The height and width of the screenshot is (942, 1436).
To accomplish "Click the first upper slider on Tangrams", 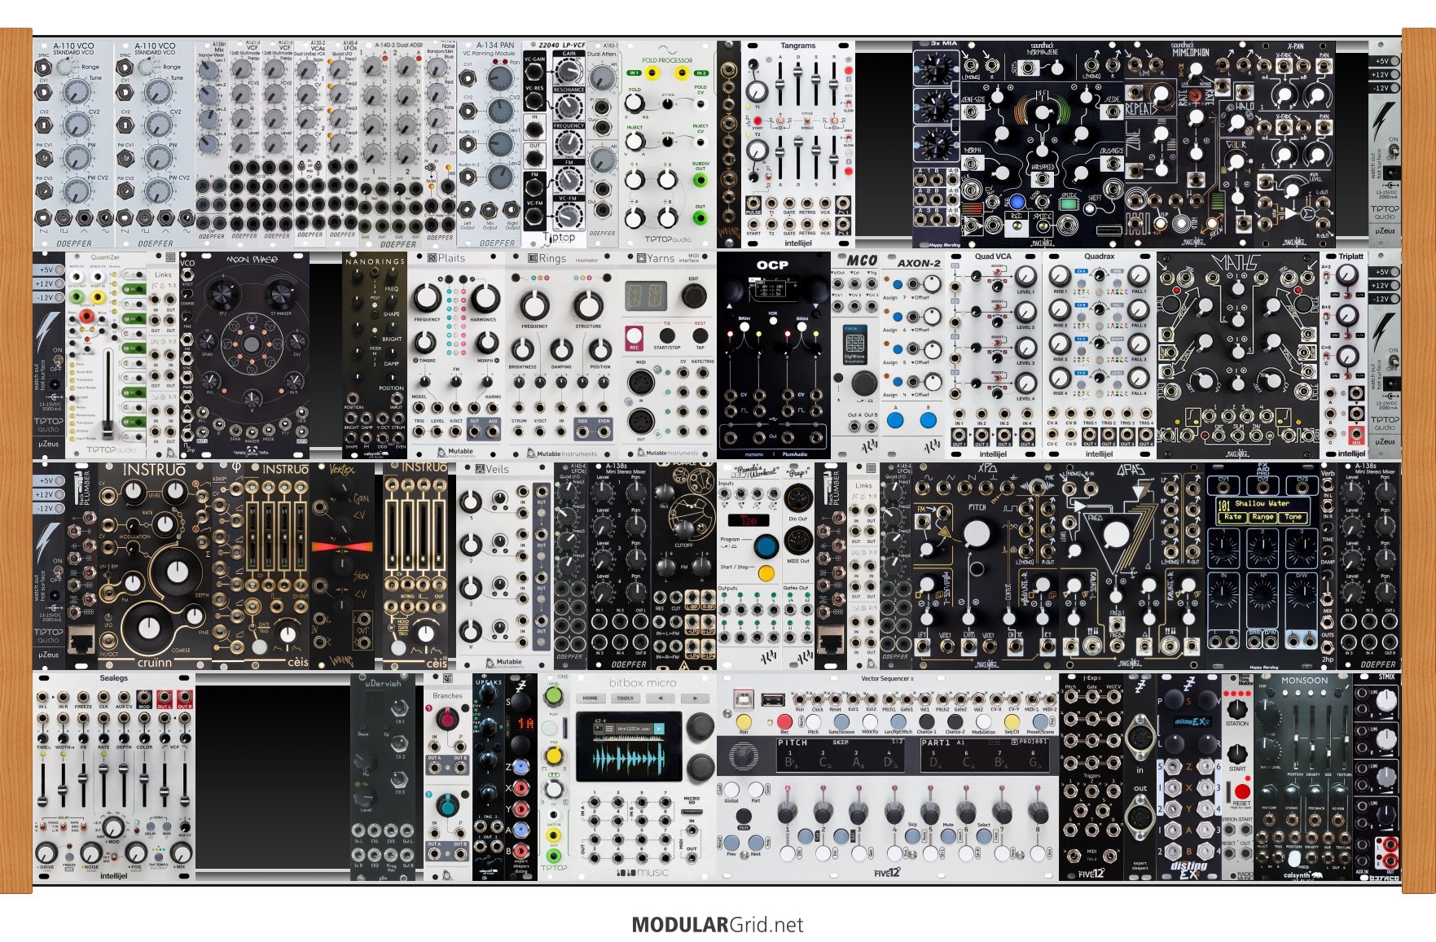I will (779, 84).
